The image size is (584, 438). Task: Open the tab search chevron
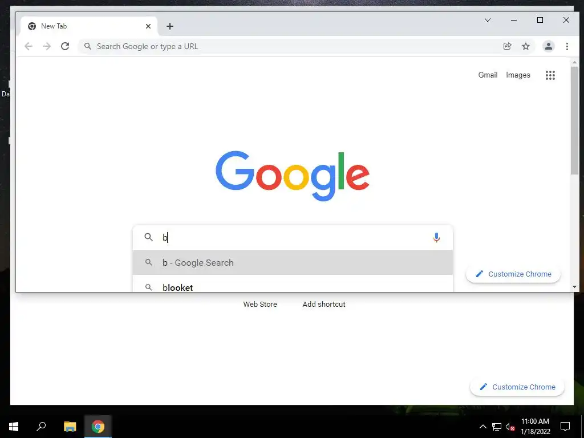(488, 20)
